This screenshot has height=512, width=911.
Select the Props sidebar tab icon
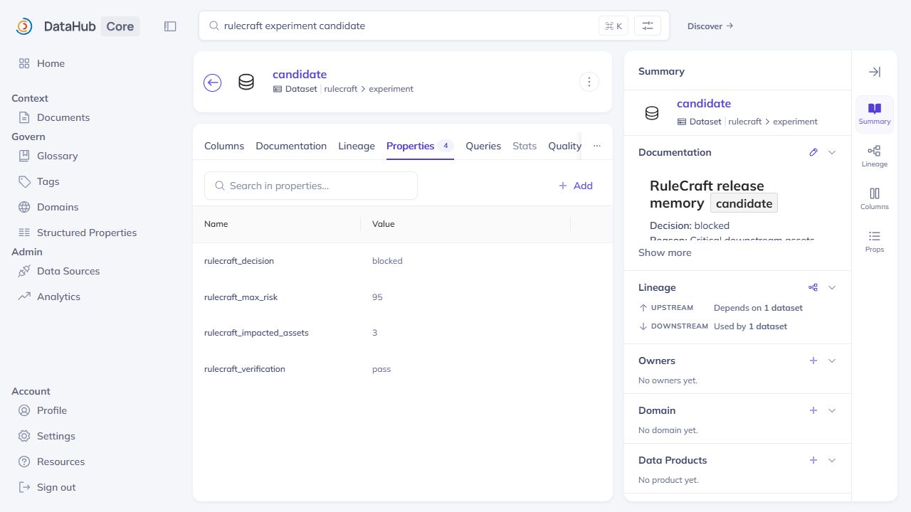pyautogui.click(x=875, y=242)
